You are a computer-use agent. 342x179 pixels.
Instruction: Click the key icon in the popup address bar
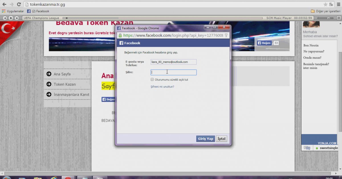(x=226, y=36)
